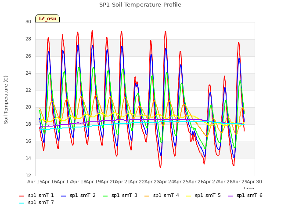The height and width of the screenshot is (211, 281).
Task: Click the yellow sp1_smT_5 legend swatch
Action: [x=189, y=196]
